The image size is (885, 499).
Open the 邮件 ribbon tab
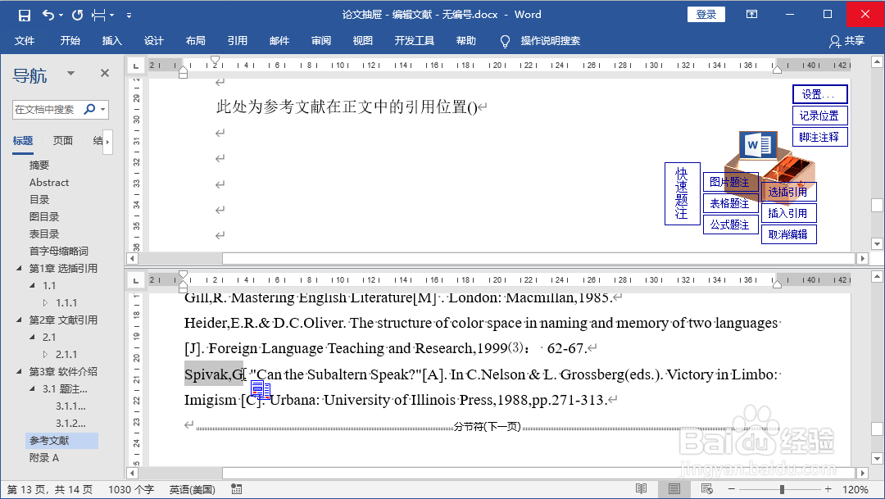(279, 41)
